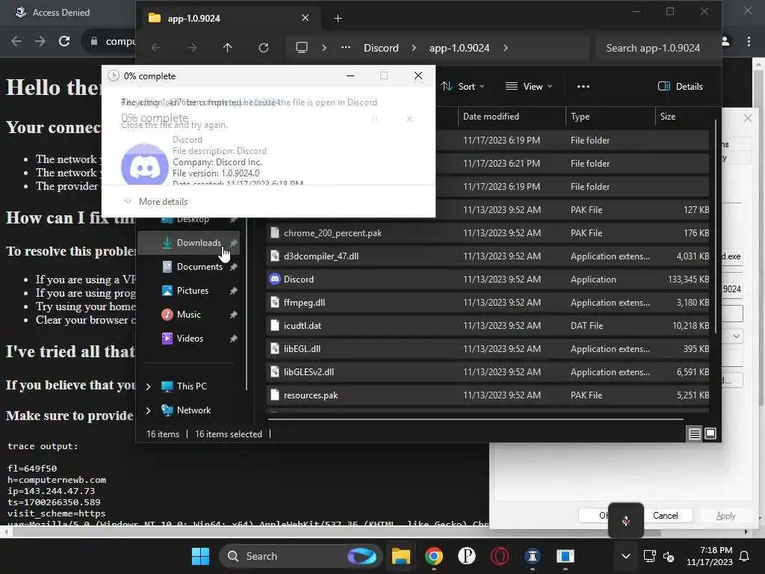The image size is (765, 574).
Task: Open the Sort menu
Action: click(462, 87)
